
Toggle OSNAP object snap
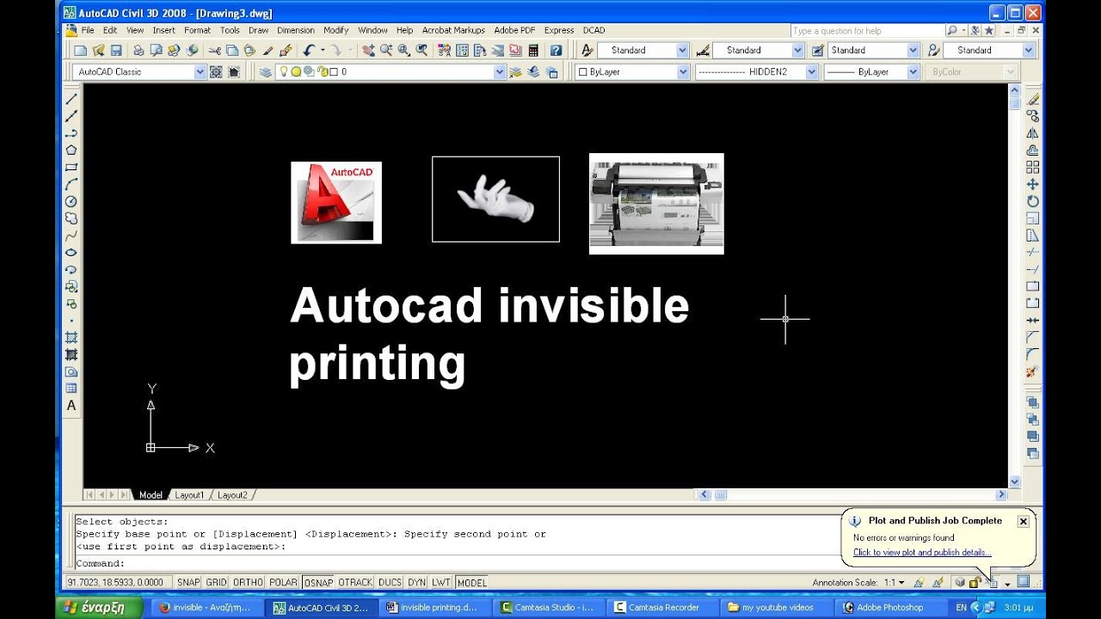click(318, 582)
